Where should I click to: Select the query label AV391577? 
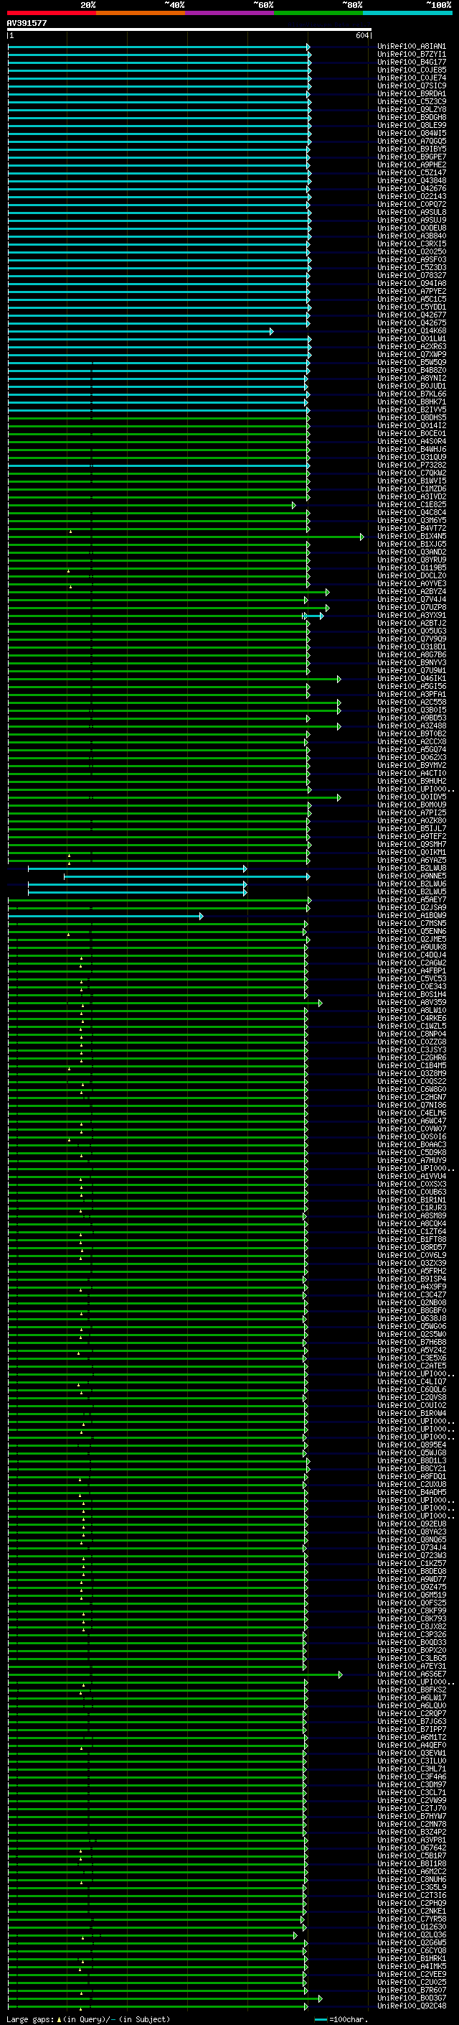tap(27, 23)
